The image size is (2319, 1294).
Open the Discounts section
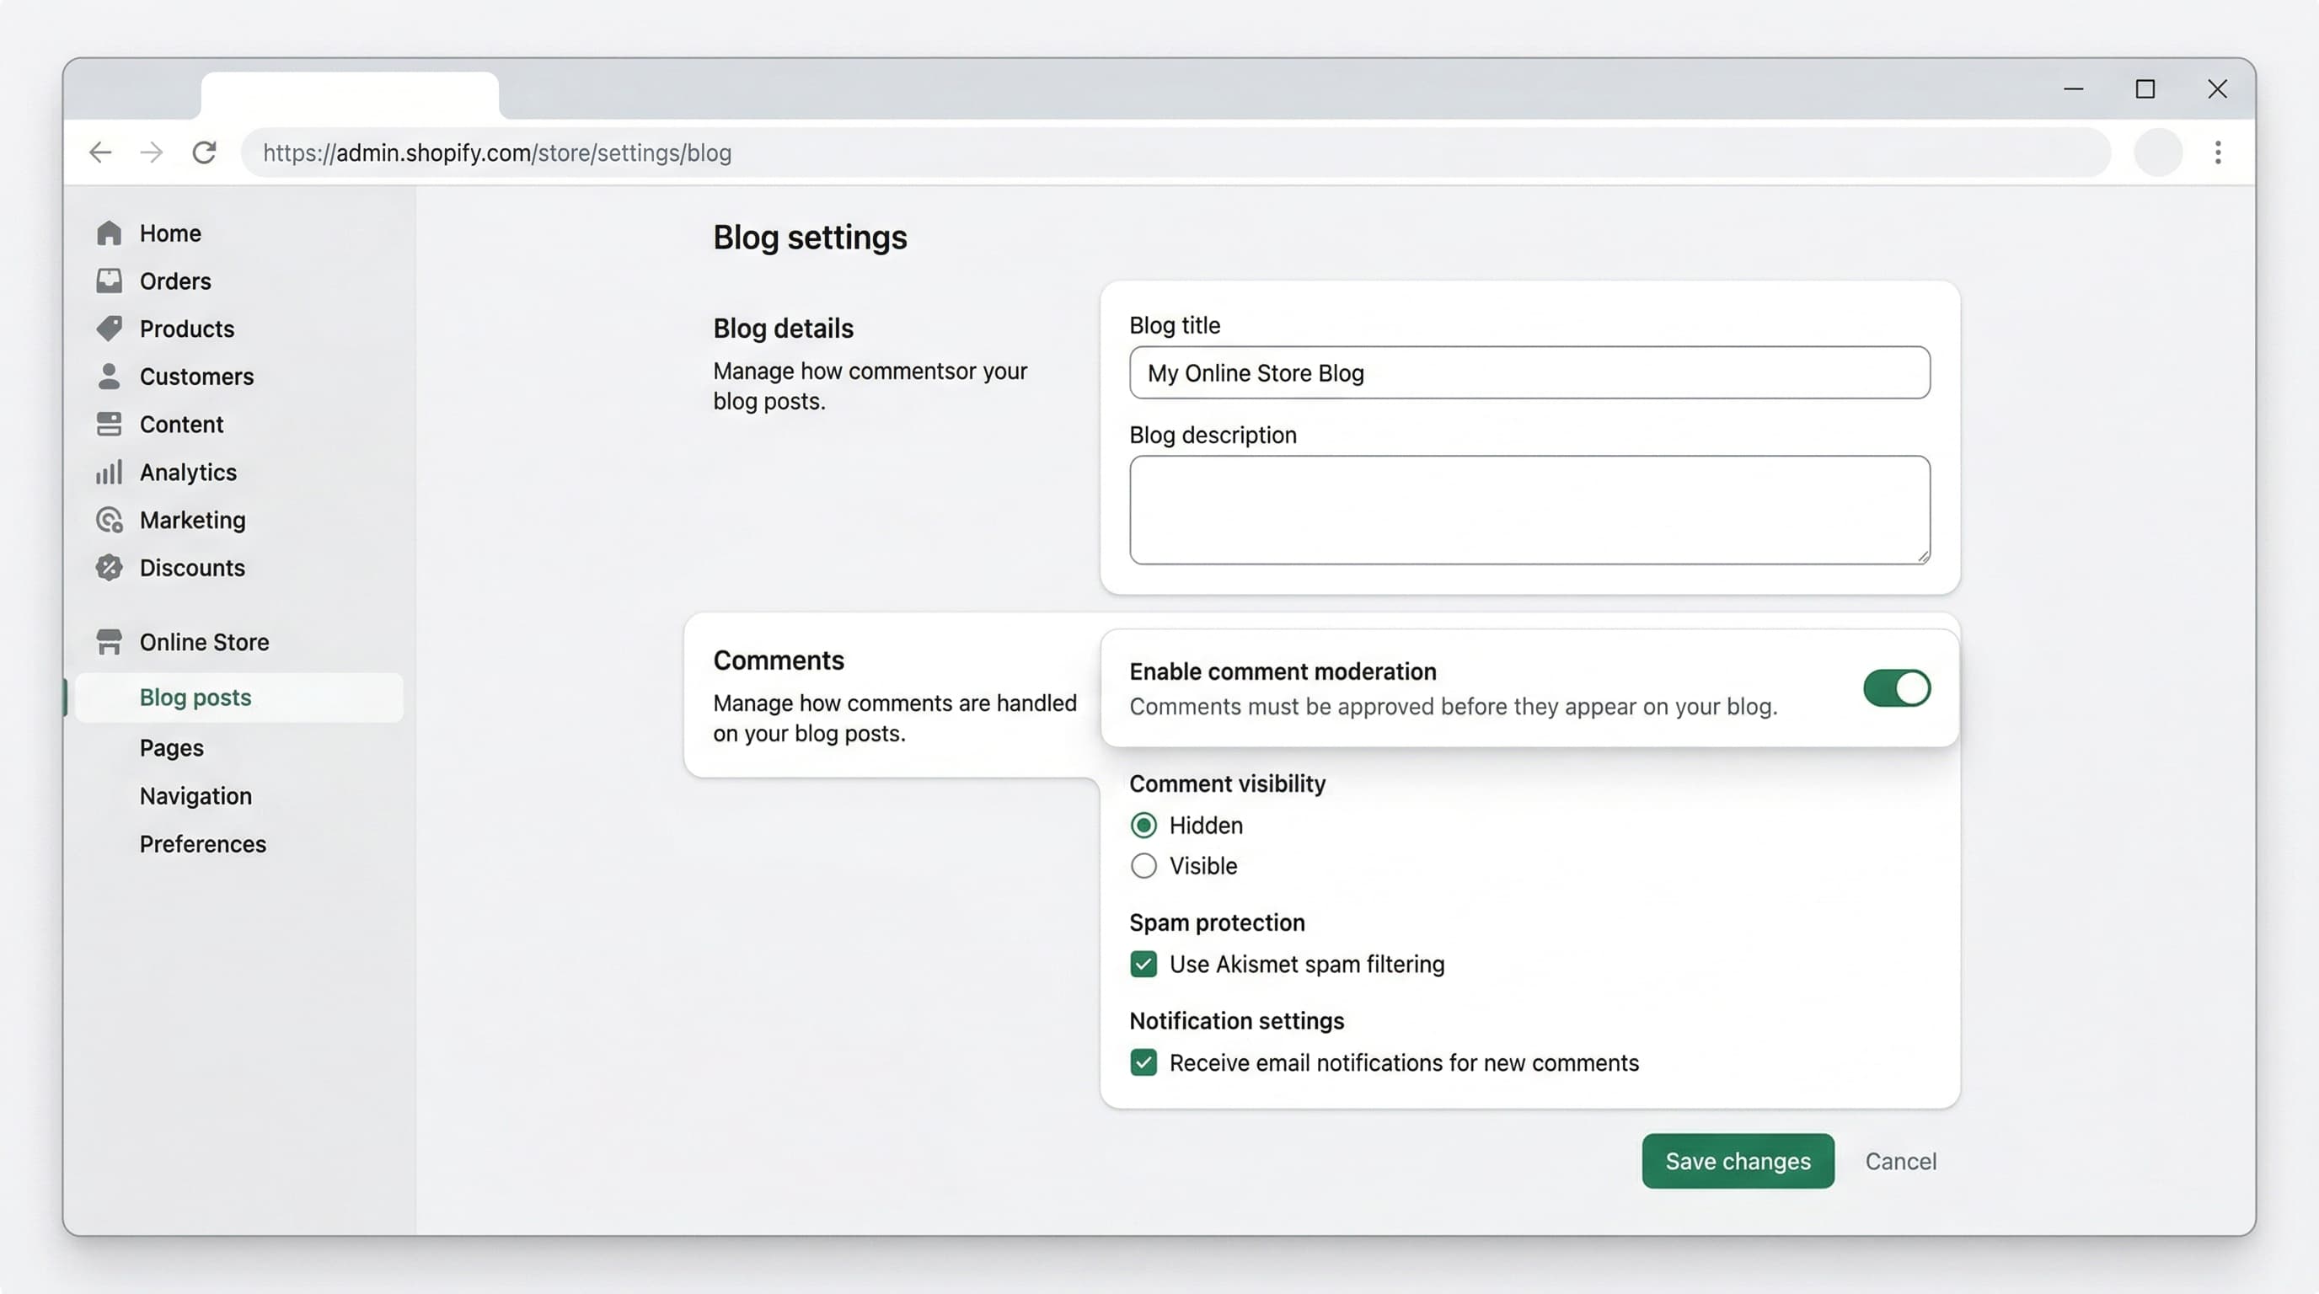click(192, 568)
